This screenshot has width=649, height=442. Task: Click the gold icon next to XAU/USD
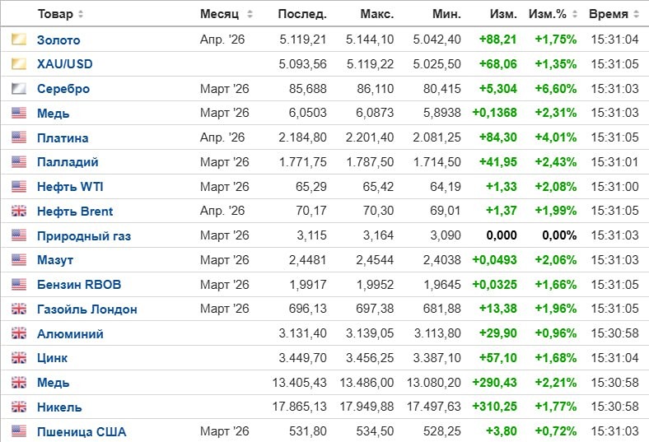[x=19, y=64]
